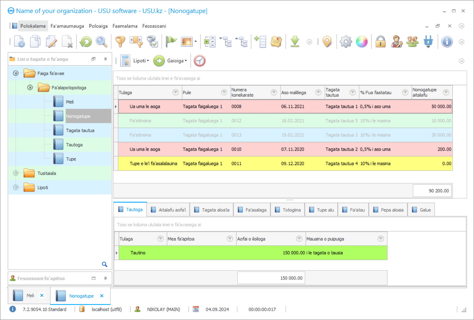
Task: Open the Faamalama menu
Action: click(x=125, y=26)
